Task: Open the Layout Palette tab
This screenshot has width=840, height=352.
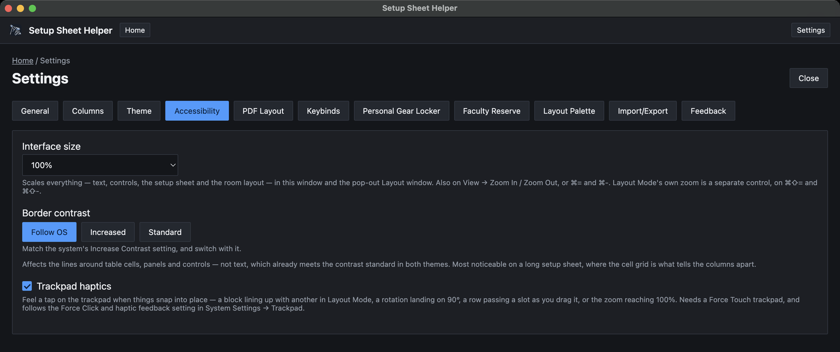Action: pos(569,111)
